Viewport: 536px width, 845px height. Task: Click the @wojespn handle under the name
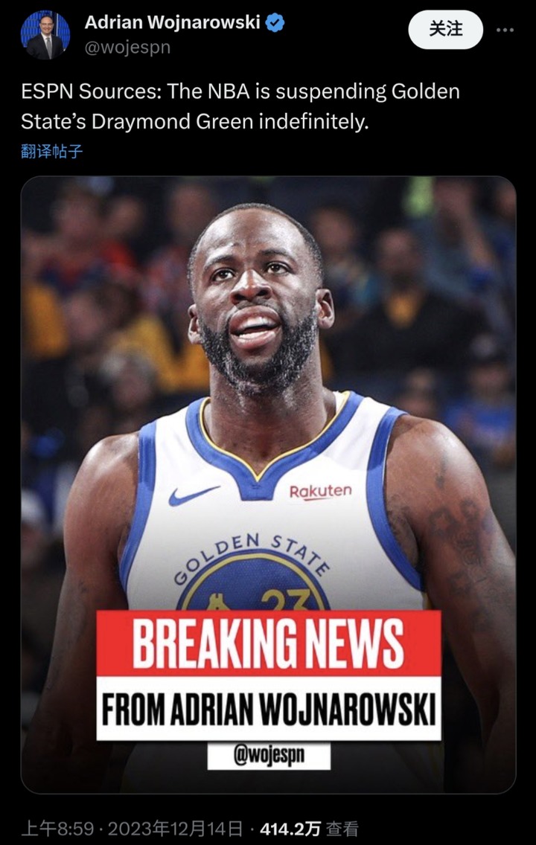pyautogui.click(x=127, y=48)
